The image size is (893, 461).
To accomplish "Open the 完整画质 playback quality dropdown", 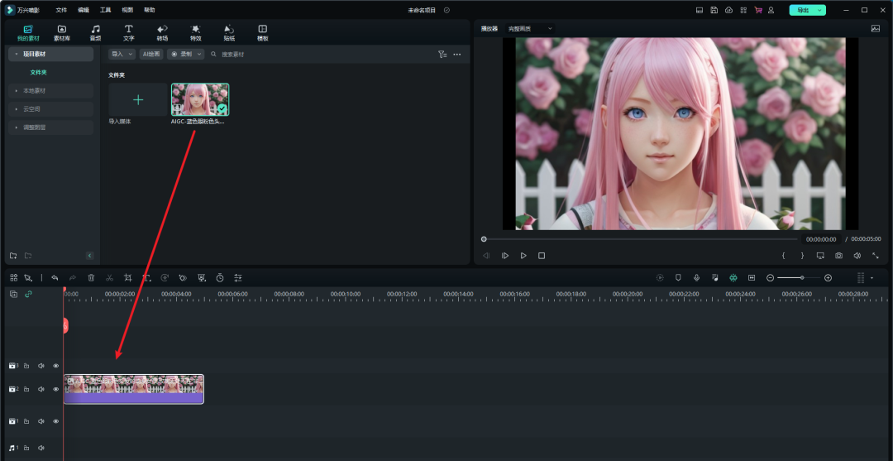I will tap(530, 28).
